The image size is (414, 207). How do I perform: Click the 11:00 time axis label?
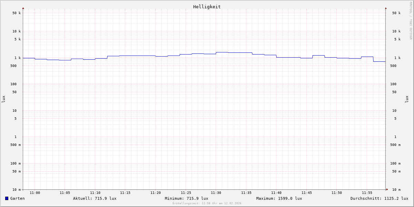35,193
